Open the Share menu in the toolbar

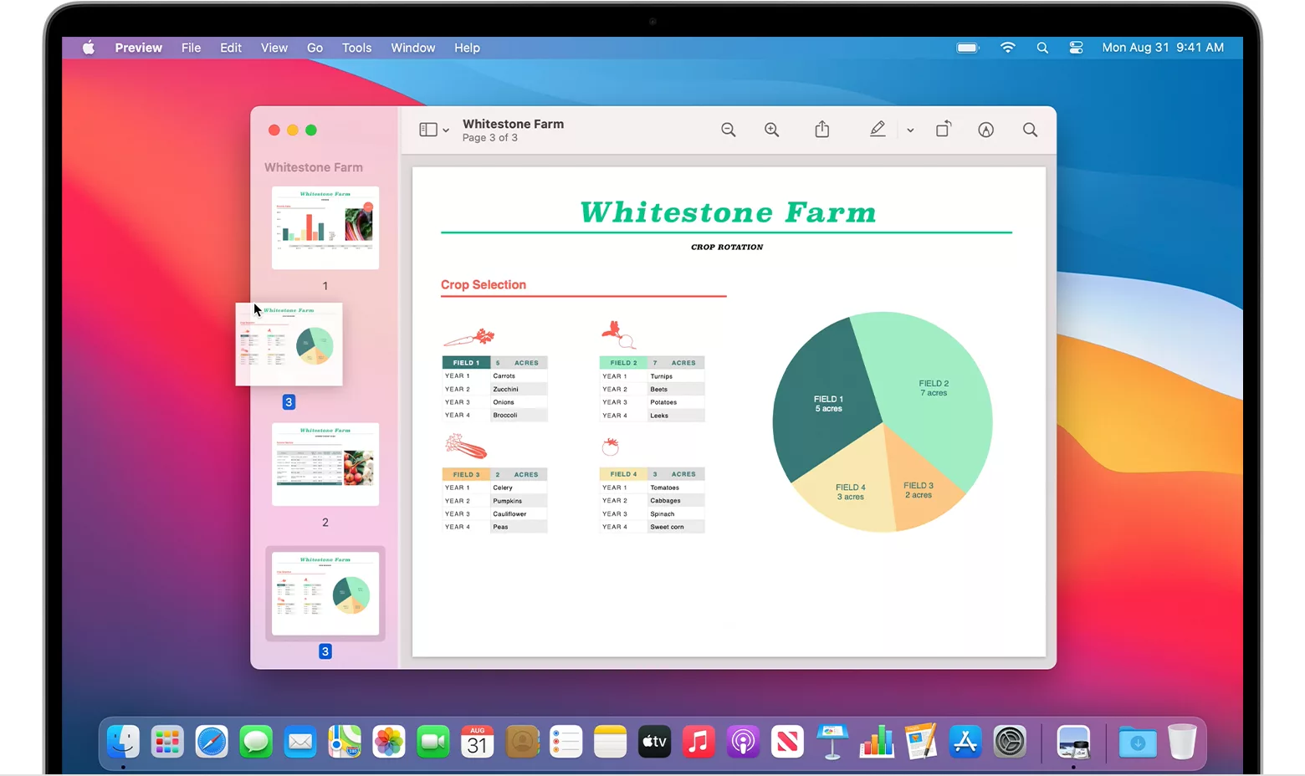click(x=822, y=130)
